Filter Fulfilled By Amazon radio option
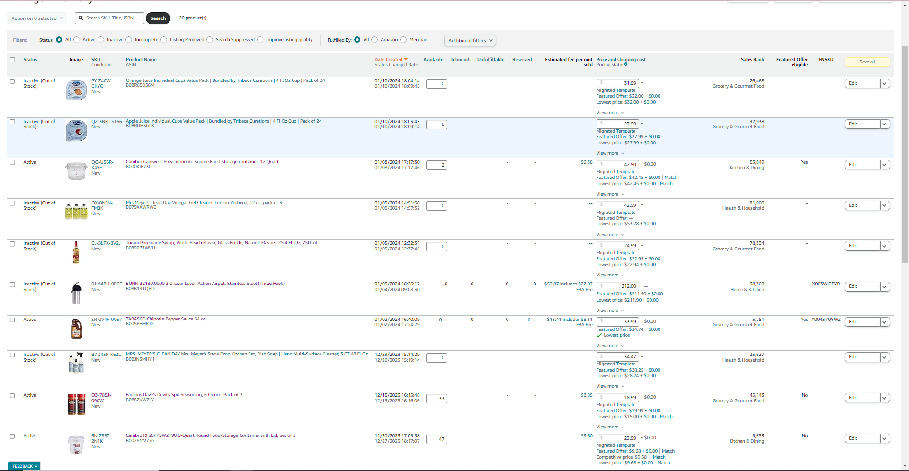 [x=374, y=40]
